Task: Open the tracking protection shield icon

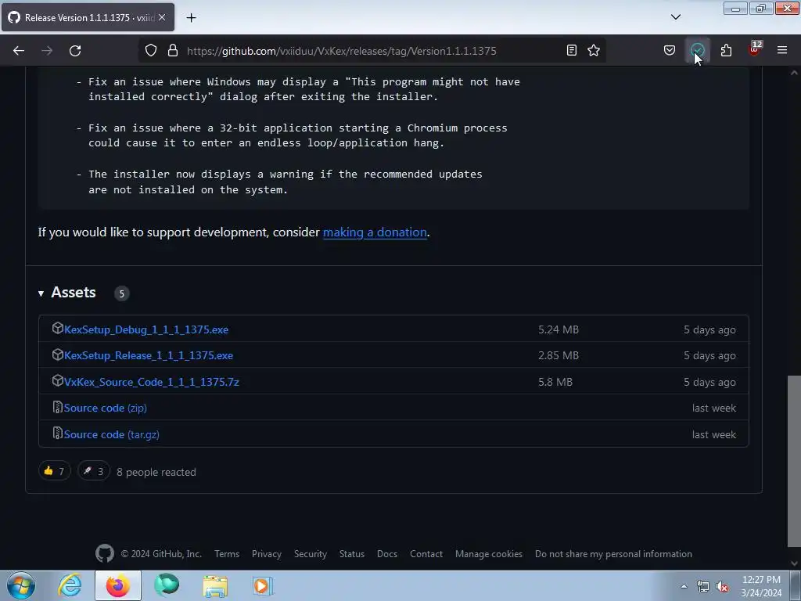Action: 151,51
